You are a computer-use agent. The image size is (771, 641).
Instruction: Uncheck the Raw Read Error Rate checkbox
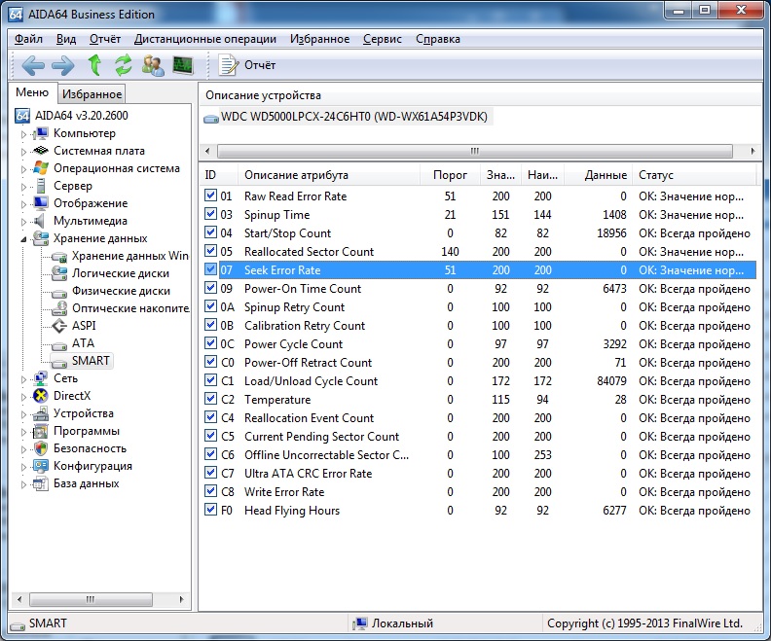tap(211, 196)
